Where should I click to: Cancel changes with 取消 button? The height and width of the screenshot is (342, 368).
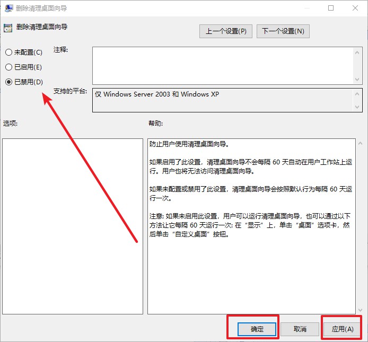[x=300, y=329]
